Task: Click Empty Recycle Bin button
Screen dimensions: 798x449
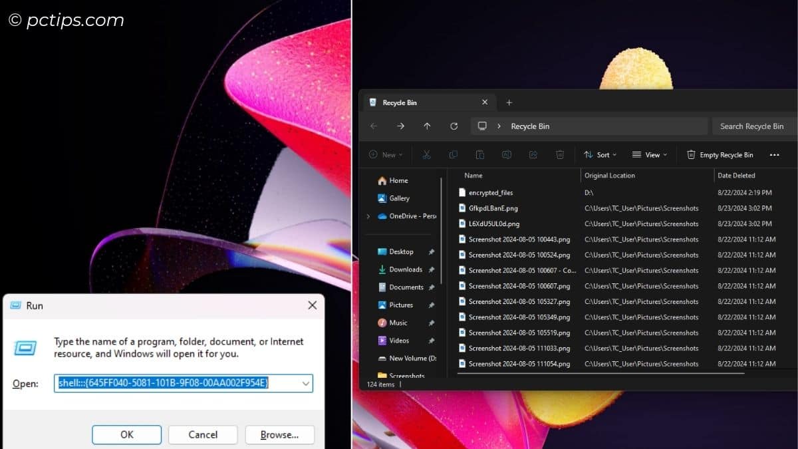Action: click(720, 155)
